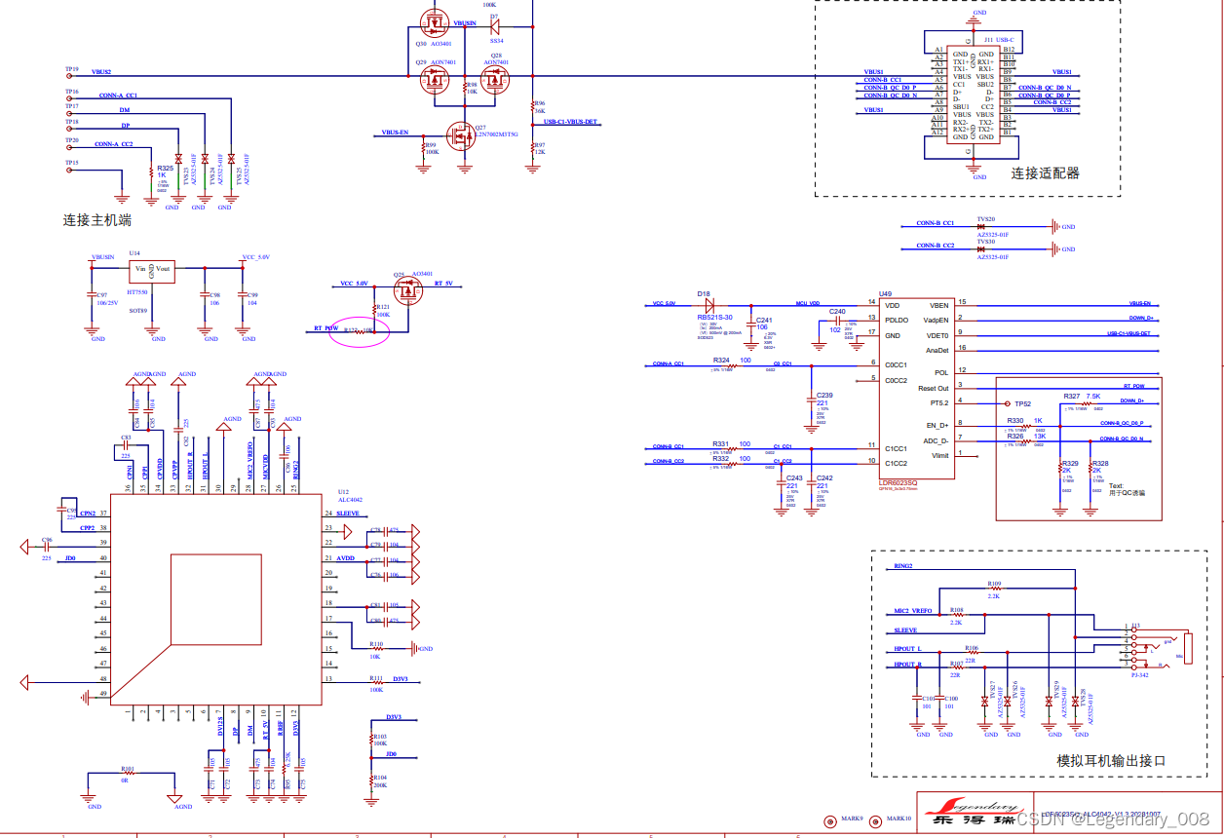Click the CONN-A_CC2 label near TP20

pyautogui.click(x=114, y=143)
